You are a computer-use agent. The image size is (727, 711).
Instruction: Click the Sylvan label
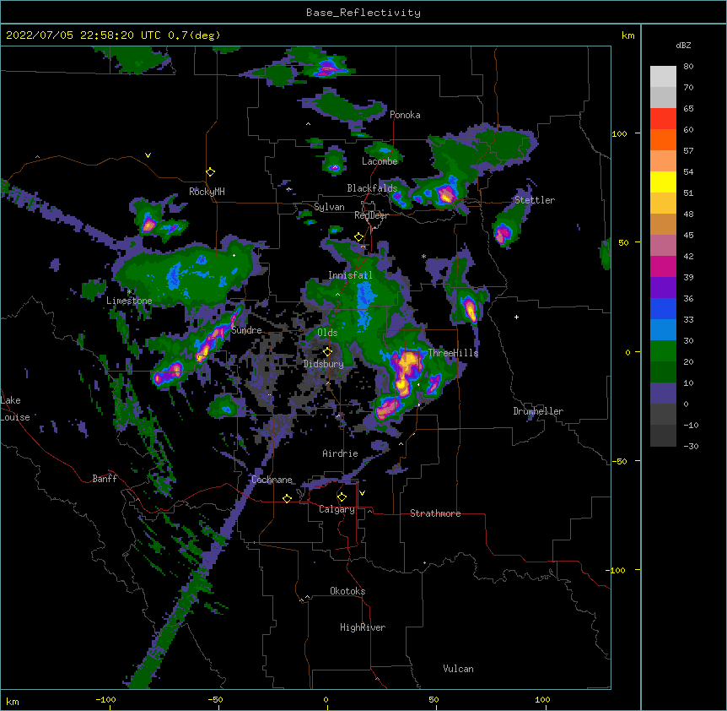pyautogui.click(x=329, y=207)
